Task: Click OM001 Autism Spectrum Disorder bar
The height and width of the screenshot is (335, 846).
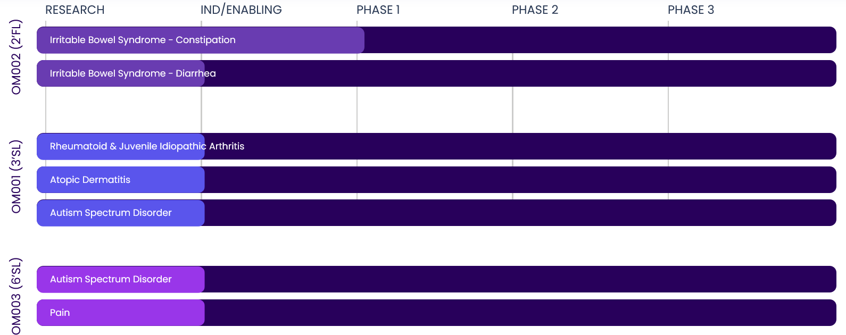Action: click(x=121, y=213)
